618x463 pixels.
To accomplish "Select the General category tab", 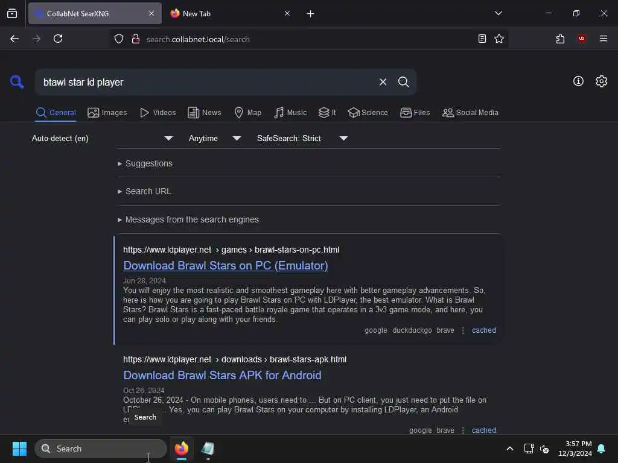I will pos(56,113).
